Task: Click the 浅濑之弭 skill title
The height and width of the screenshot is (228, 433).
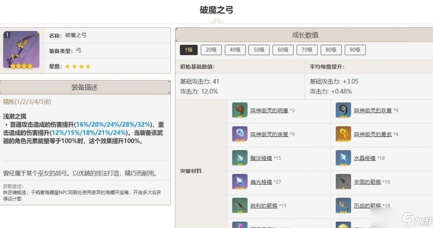Action: (15, 117)
